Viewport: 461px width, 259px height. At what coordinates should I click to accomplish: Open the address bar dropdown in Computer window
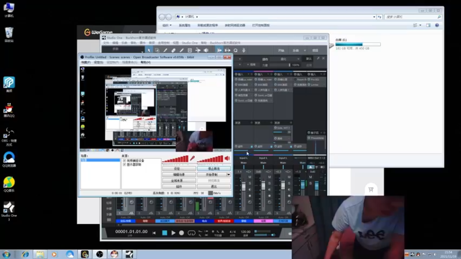pos(374,17)
